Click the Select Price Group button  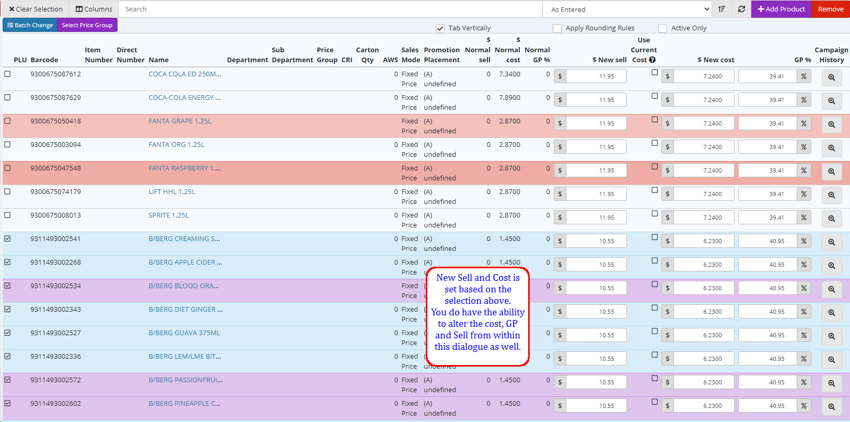[x=87, y=25]
